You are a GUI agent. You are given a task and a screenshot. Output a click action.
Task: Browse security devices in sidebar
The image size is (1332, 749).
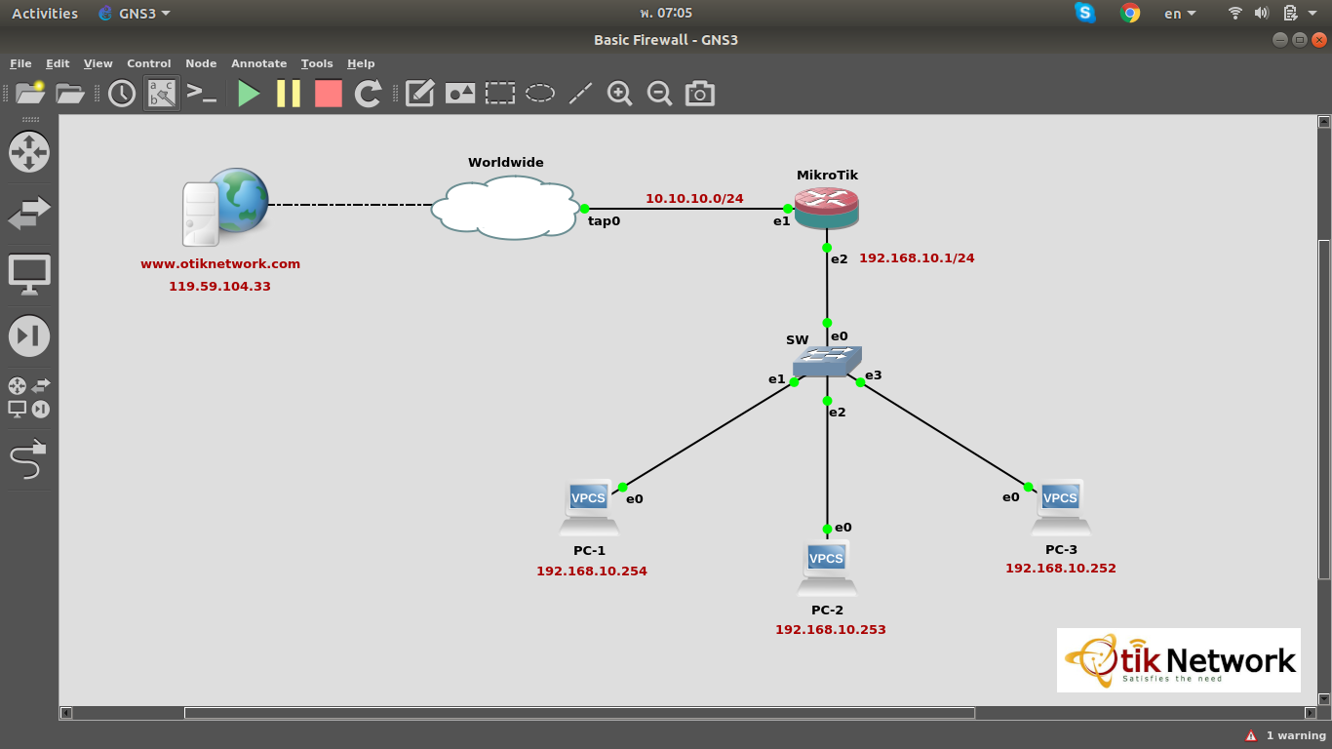[x=29, y=336]
